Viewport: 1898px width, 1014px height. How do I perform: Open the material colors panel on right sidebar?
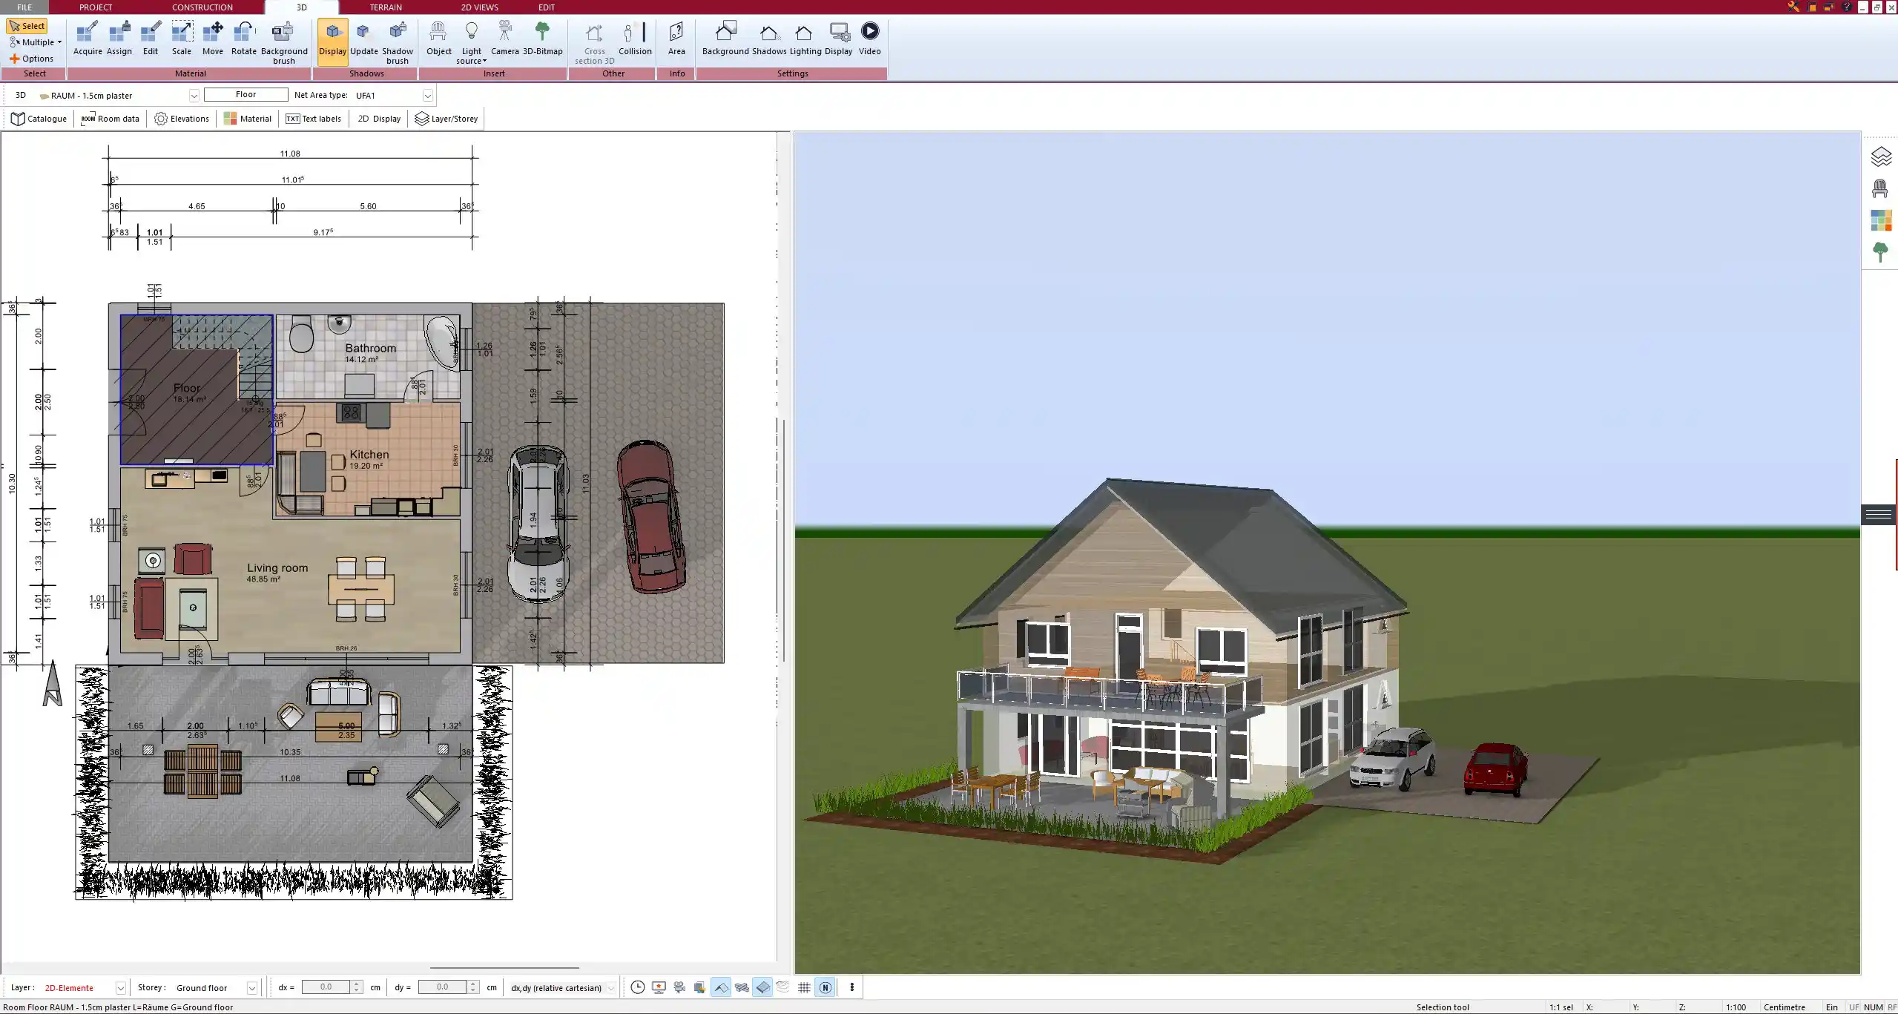point(1882,220)
